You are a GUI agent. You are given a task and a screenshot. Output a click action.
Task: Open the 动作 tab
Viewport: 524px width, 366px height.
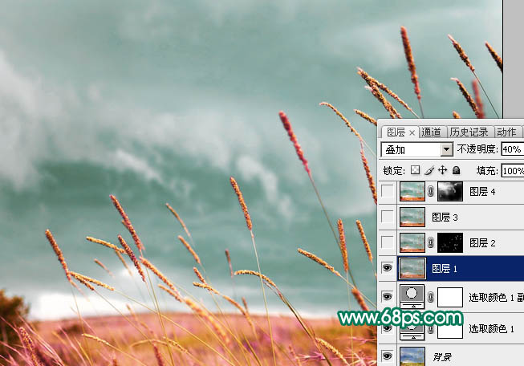coord(506,132)
